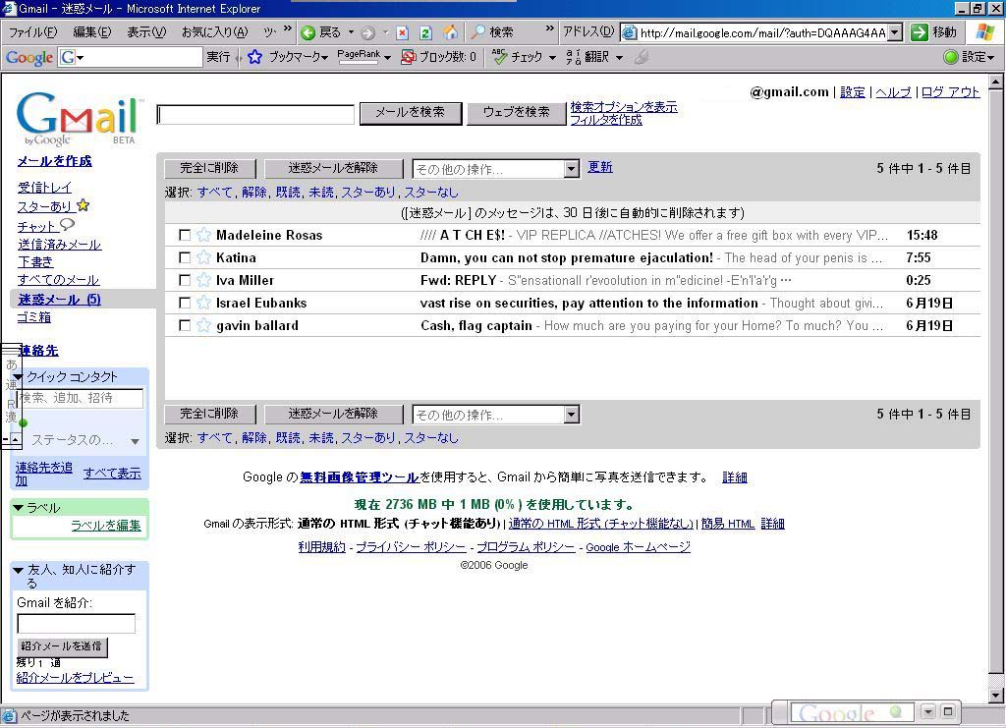Screen dimensions: 1006x728
Task: Click the green chat status dot
Action: click(24, 422)
